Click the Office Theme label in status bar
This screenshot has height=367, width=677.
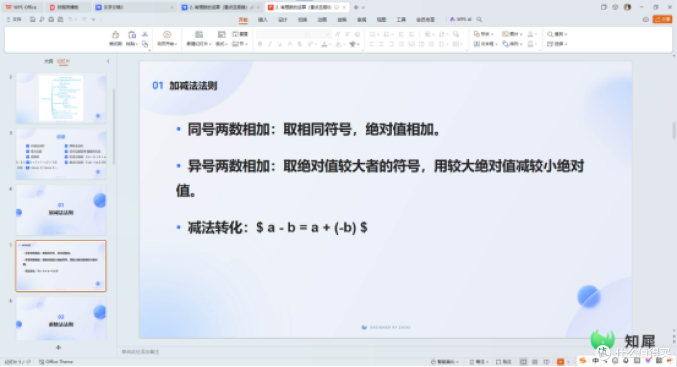click(56, 362)
